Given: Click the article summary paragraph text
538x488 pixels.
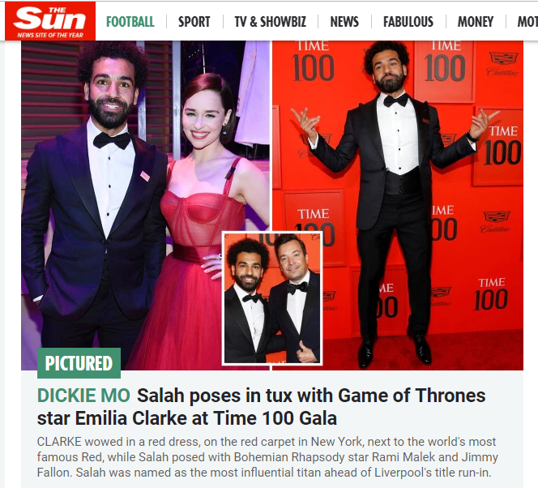Looking at the screenshot, I should pos(267,456).
